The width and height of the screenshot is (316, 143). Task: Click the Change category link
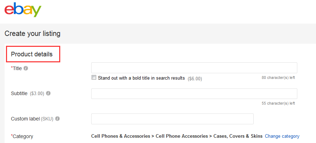pyautogui.click(x=282, y=136)
